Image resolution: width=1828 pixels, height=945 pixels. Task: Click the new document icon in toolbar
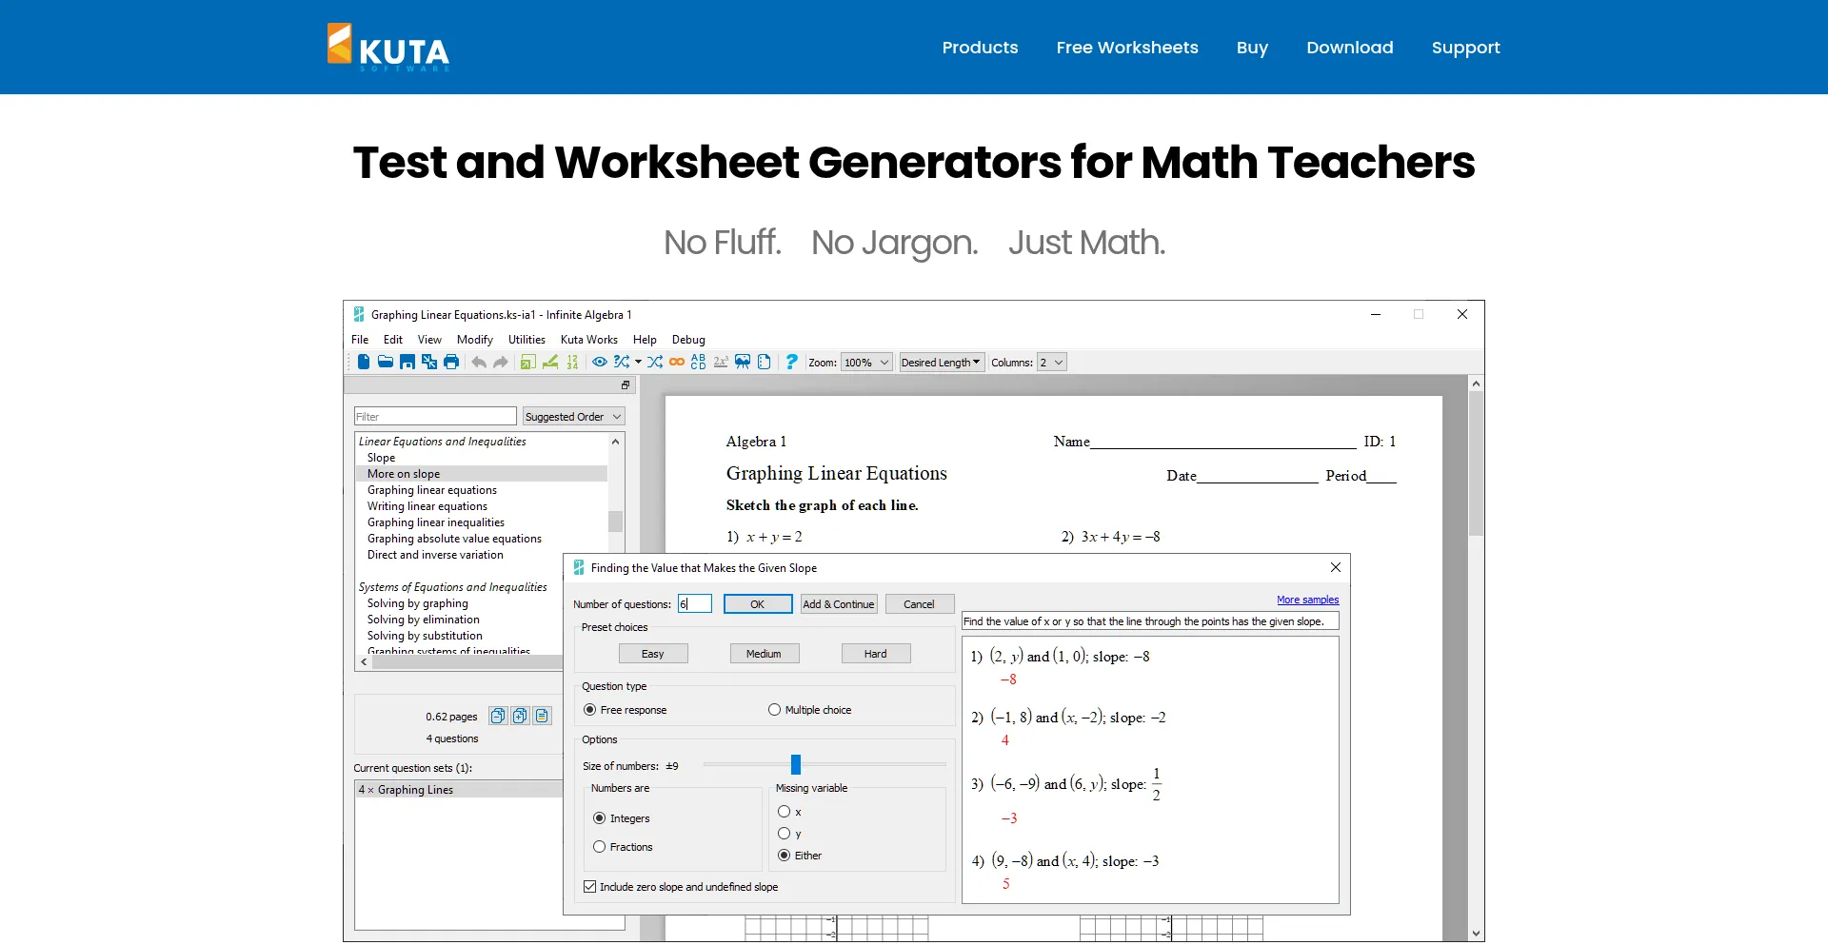pos(364,362)
